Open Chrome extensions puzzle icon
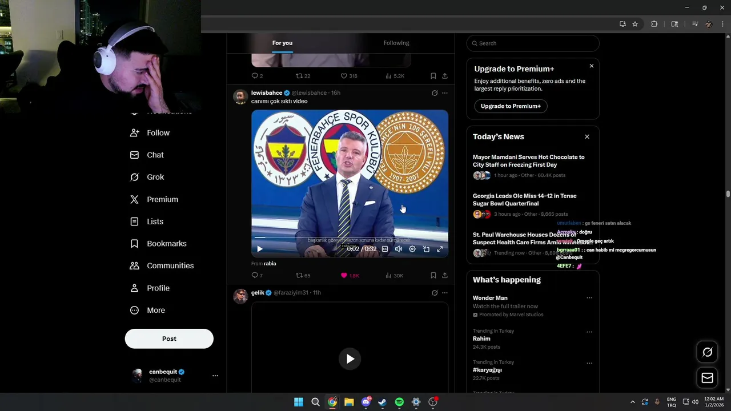 [x=654, y=24]
